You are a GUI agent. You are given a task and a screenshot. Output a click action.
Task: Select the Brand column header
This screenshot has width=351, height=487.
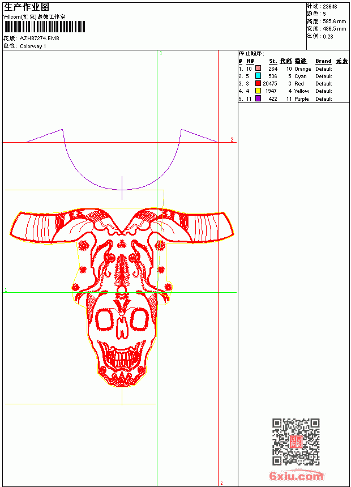pyautogui.click(x=323, y=61)
